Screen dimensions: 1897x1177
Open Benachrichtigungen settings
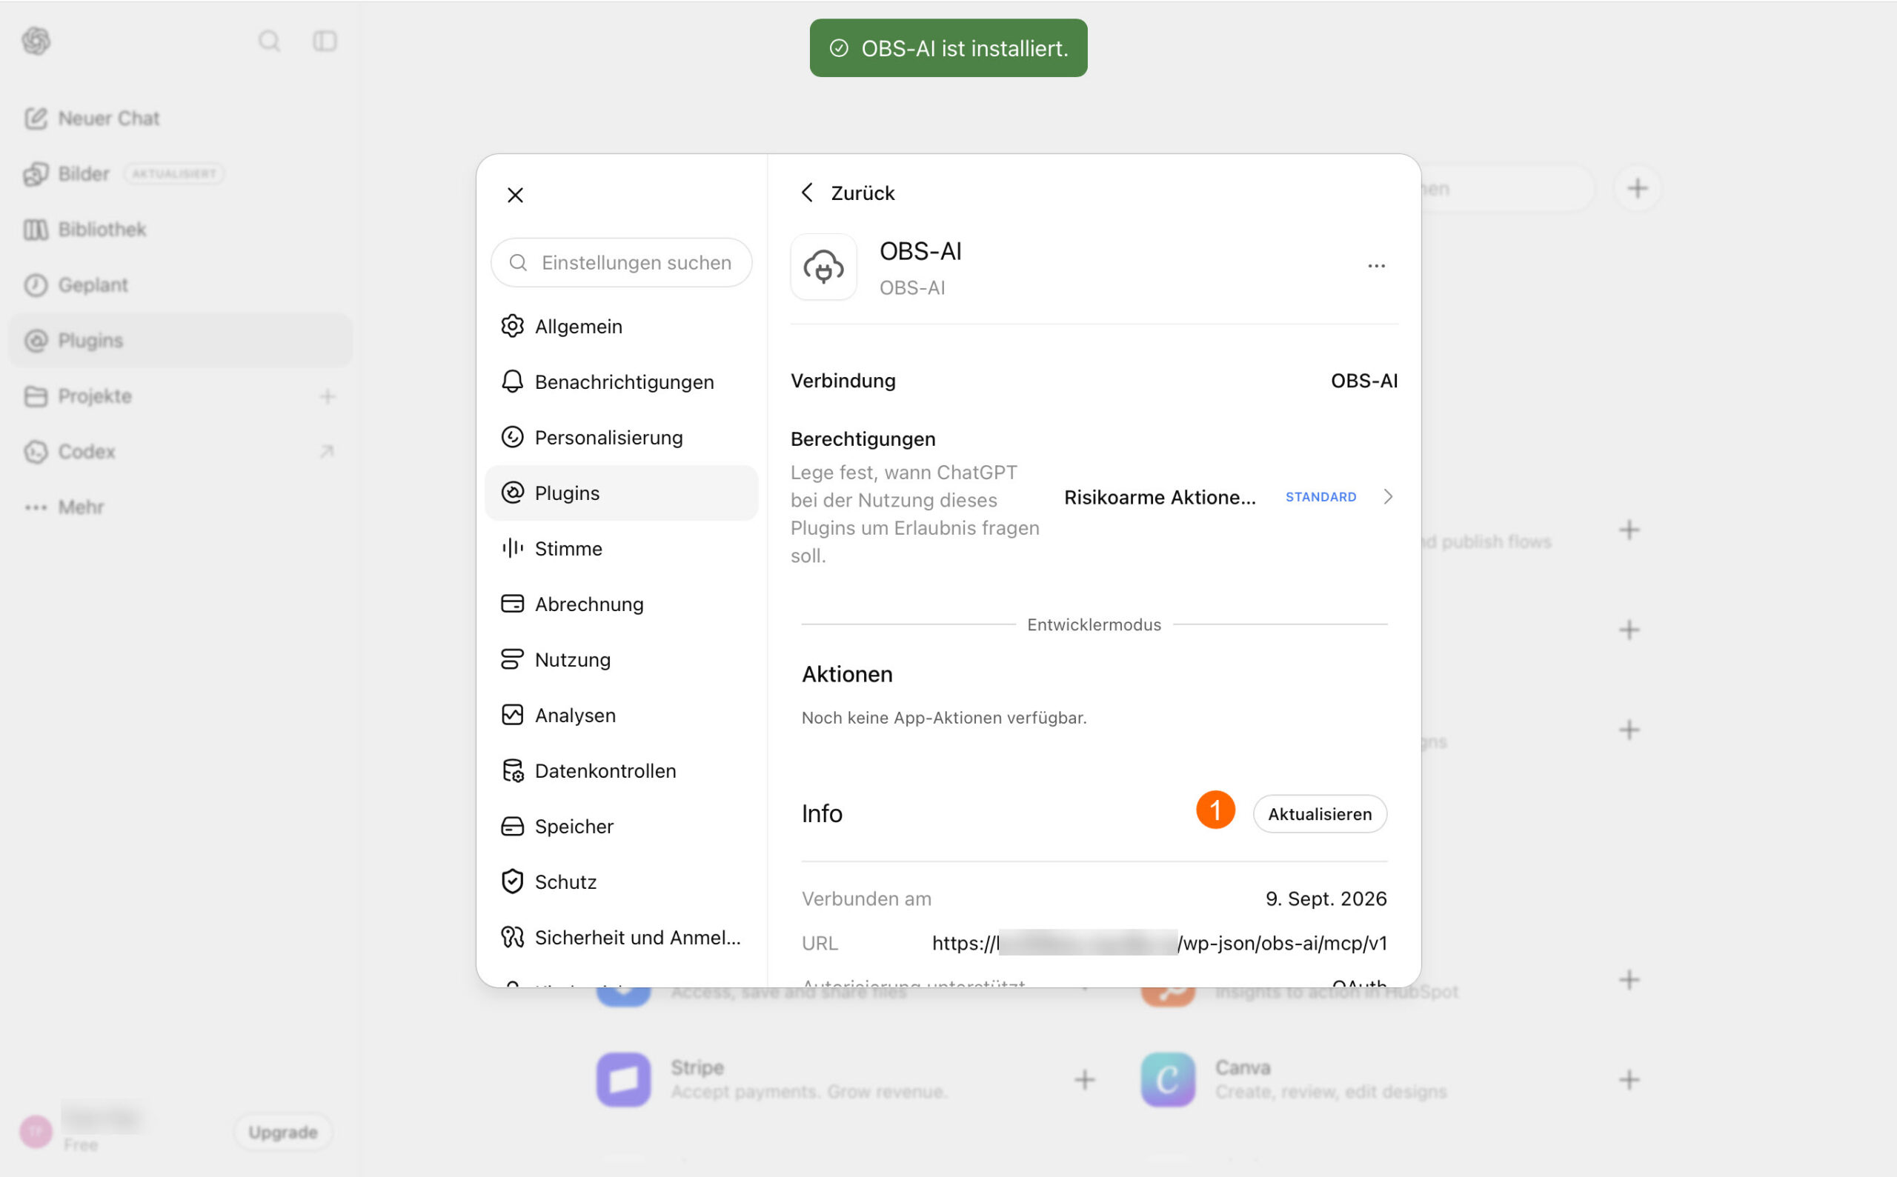[622, 381]
